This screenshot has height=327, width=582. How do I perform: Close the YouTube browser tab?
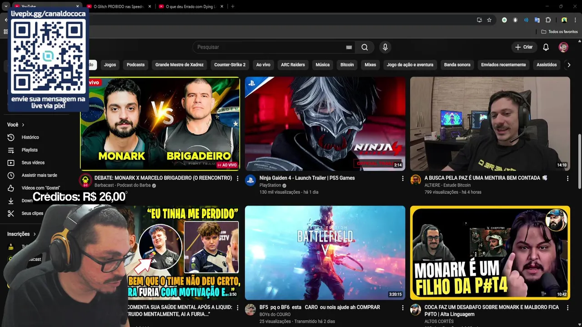click(77, 6)
